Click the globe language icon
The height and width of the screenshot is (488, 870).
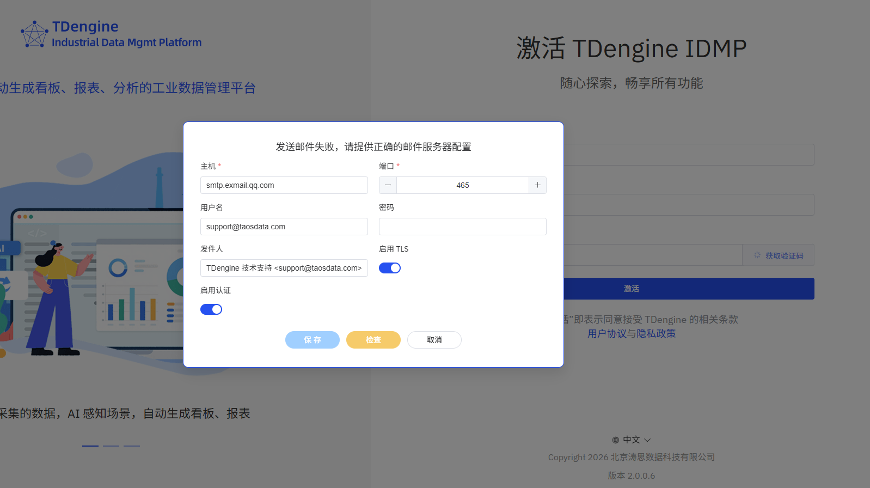(x=616, y=440)
